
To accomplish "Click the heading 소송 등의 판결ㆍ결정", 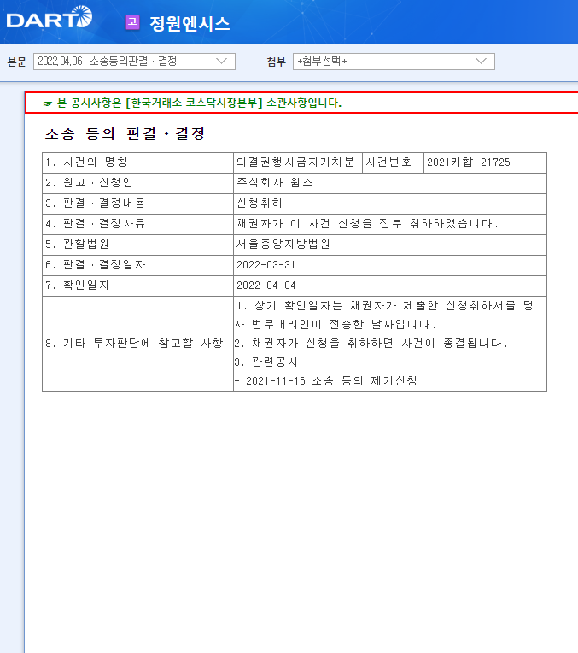I will click(x=126, y=134).
